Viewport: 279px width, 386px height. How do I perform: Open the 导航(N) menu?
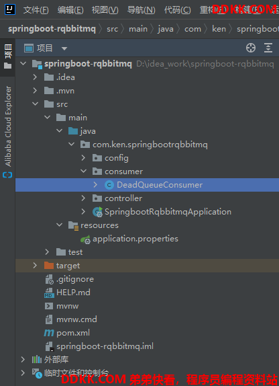[x=142, y=10]
